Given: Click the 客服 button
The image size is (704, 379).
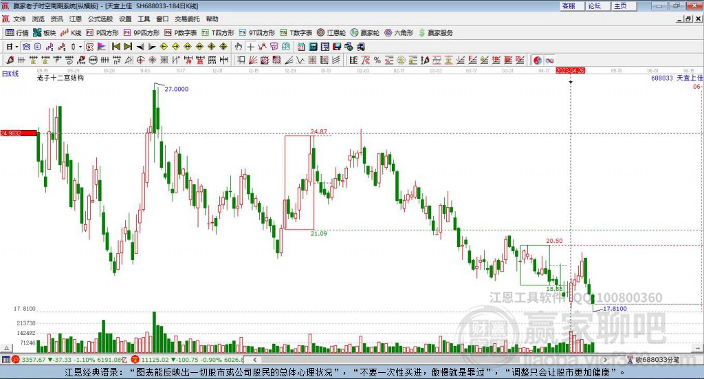Looking at the screenshot, I should [572, 6].
